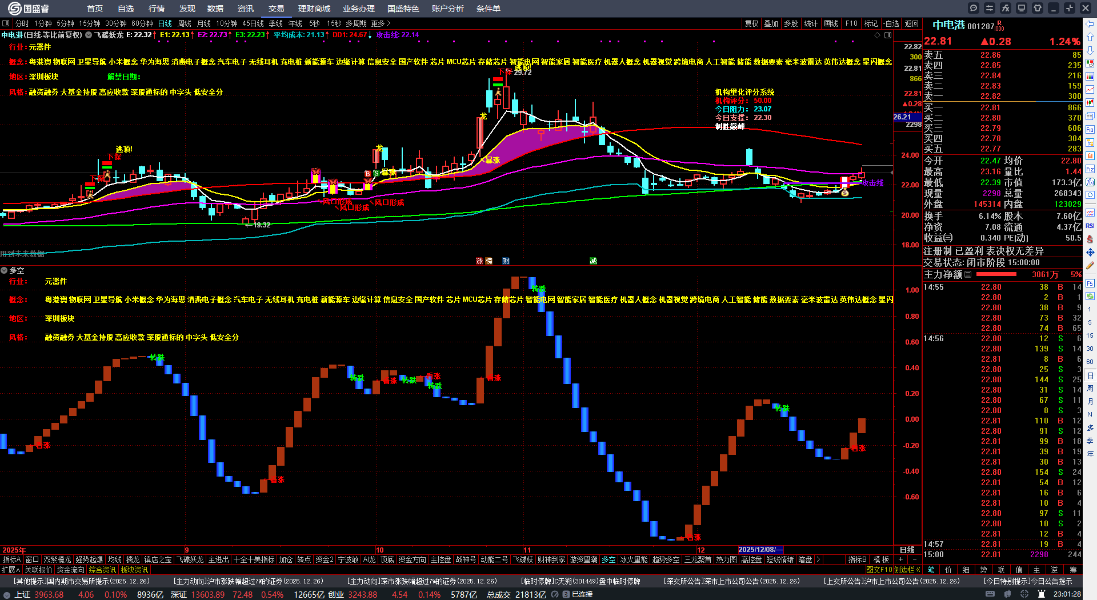Click the blue four-way move arrows icon
This screenshot has height=600, width=1097.
tap(1090, 252)
